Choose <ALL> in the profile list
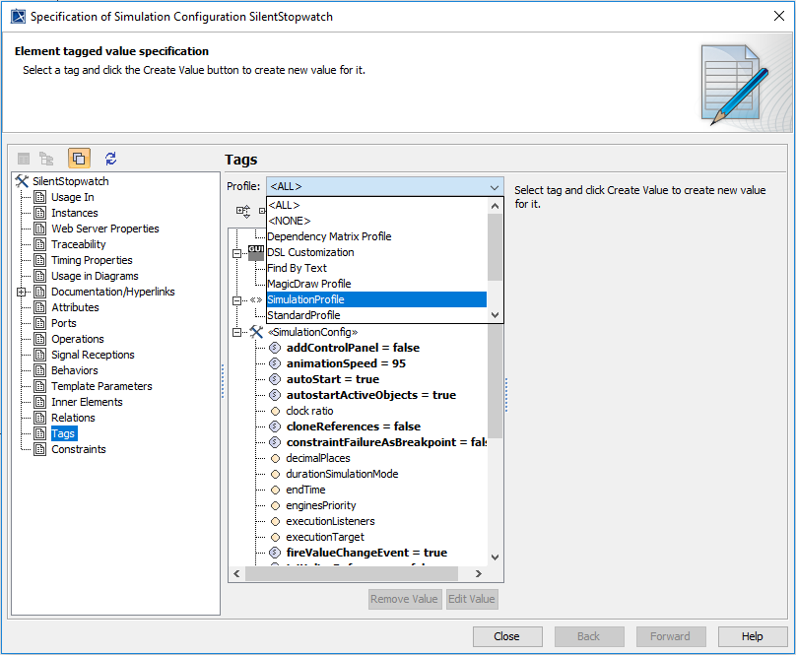The height and width of the screenshot is (655, 796). pos(376,205)
